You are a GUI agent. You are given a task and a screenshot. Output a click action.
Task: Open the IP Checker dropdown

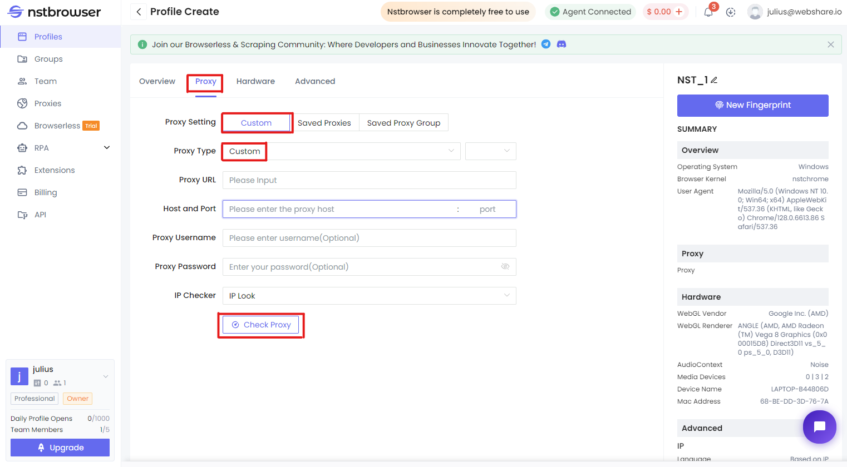click(x=370, y=296)
